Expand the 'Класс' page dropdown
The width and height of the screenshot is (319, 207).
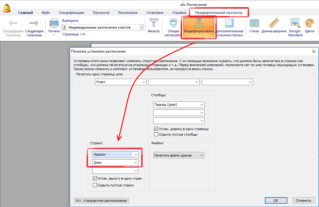pos(144,82)
